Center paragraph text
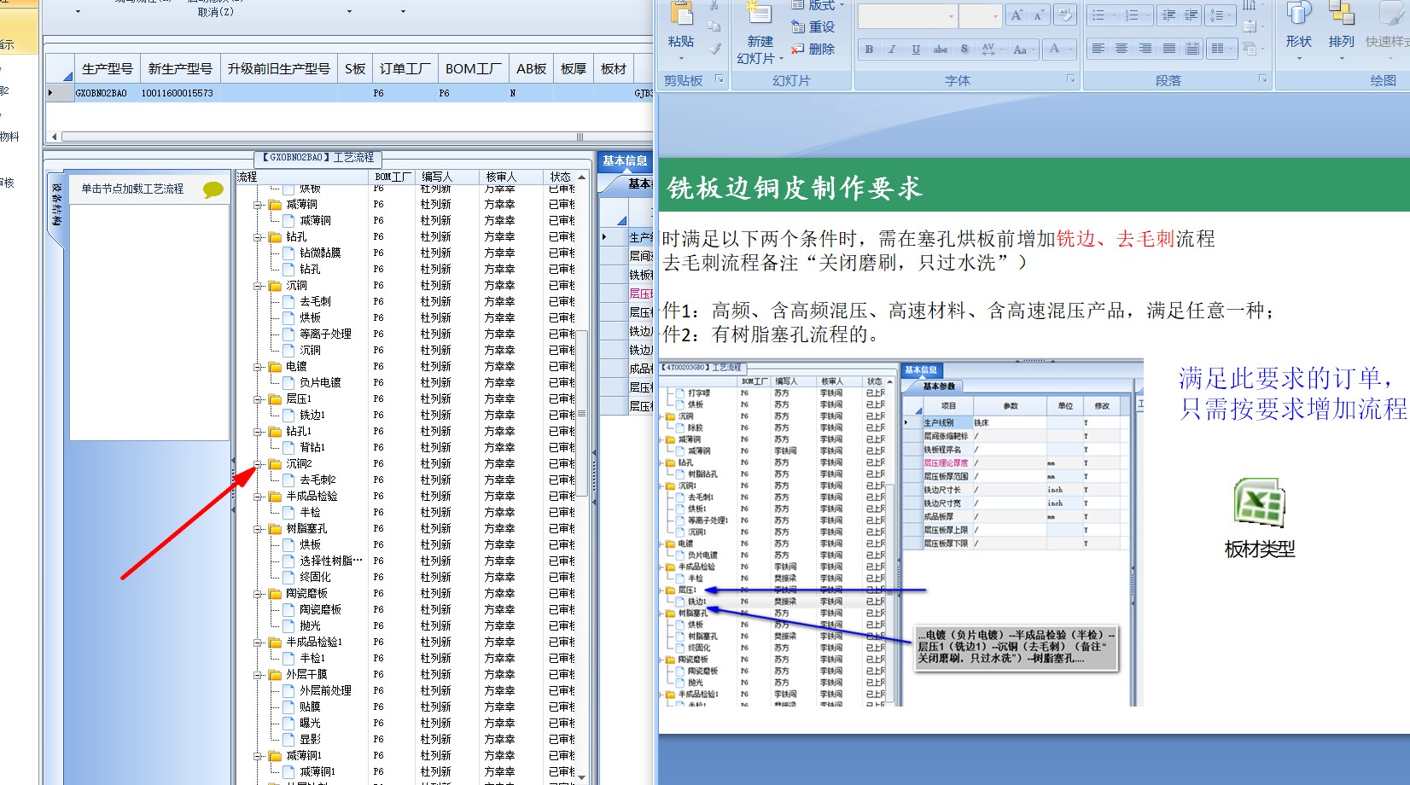Screen dimensions: 1410x785 pos(1122,49)
